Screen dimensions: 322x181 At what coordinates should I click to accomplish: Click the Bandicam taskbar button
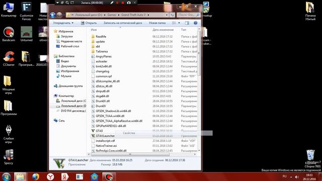109,176
